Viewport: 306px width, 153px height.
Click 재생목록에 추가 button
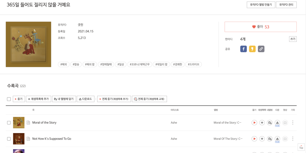[x=38, y=99]
